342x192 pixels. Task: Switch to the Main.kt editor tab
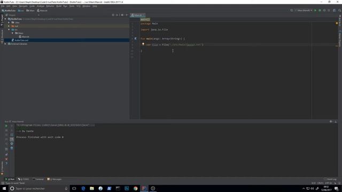click(138, 15)
